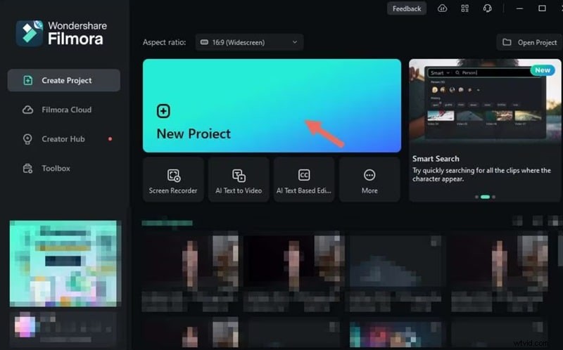The width and height of the screenshot is (563, 350).
Task: Click the More tools ellipsis icon
Action: pos(369,176)
